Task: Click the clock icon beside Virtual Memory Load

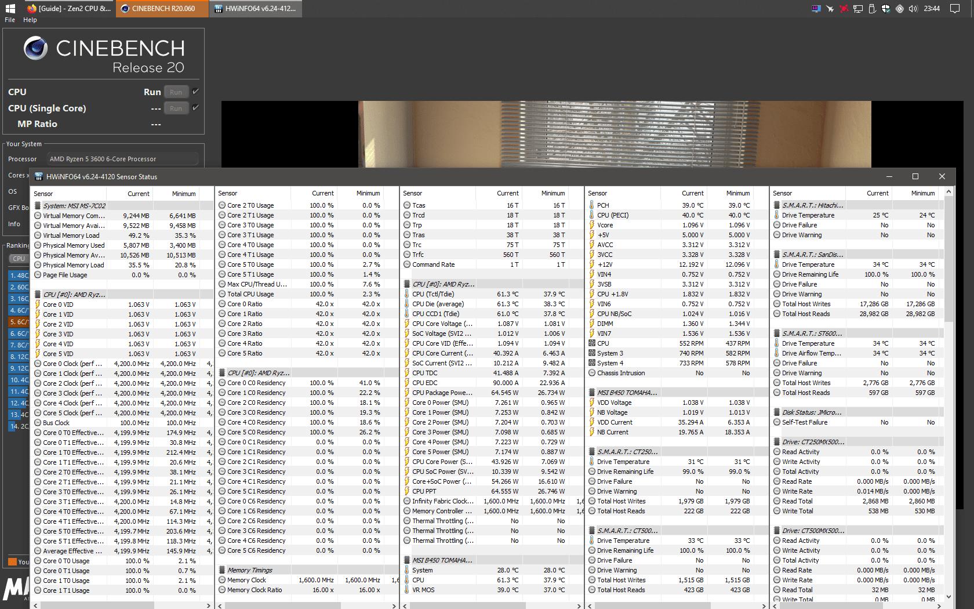Action: (x=38, y=235)
